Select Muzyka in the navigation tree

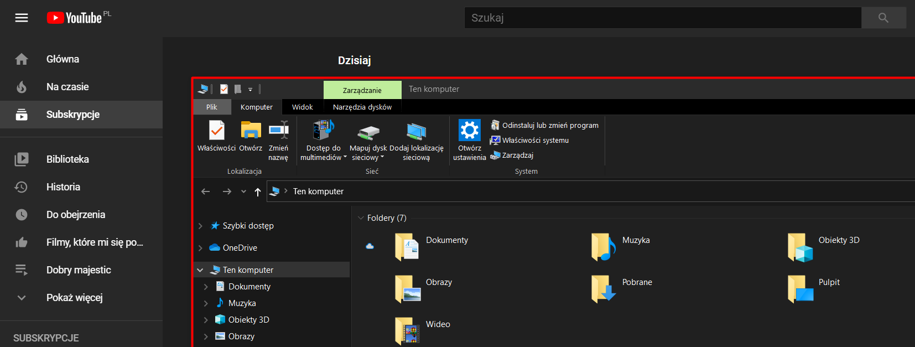point(242,303)
